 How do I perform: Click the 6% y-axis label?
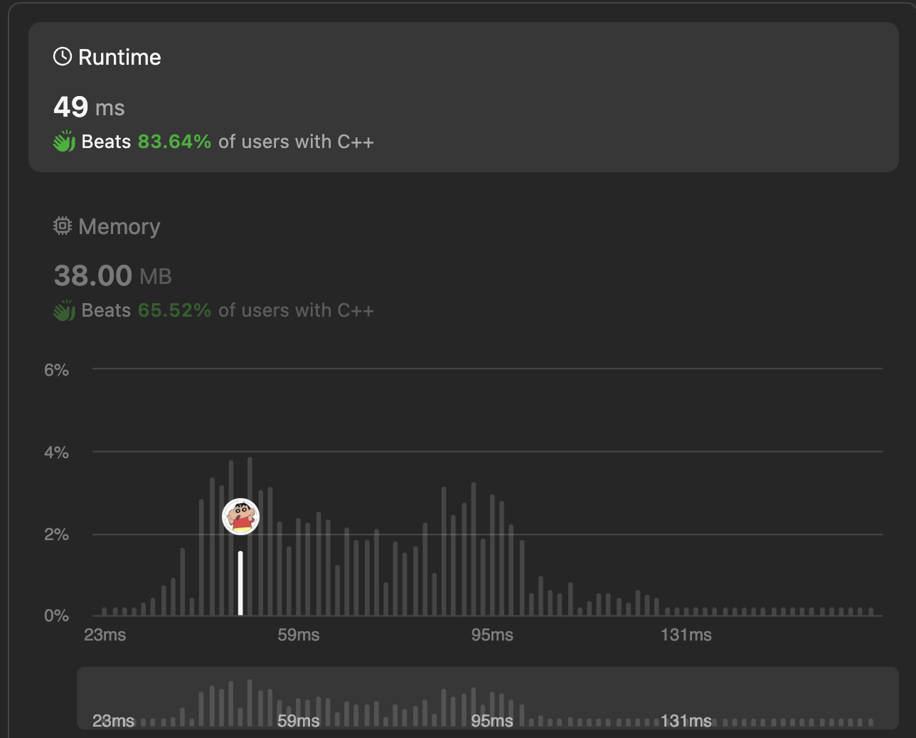(x=56, y=370)
